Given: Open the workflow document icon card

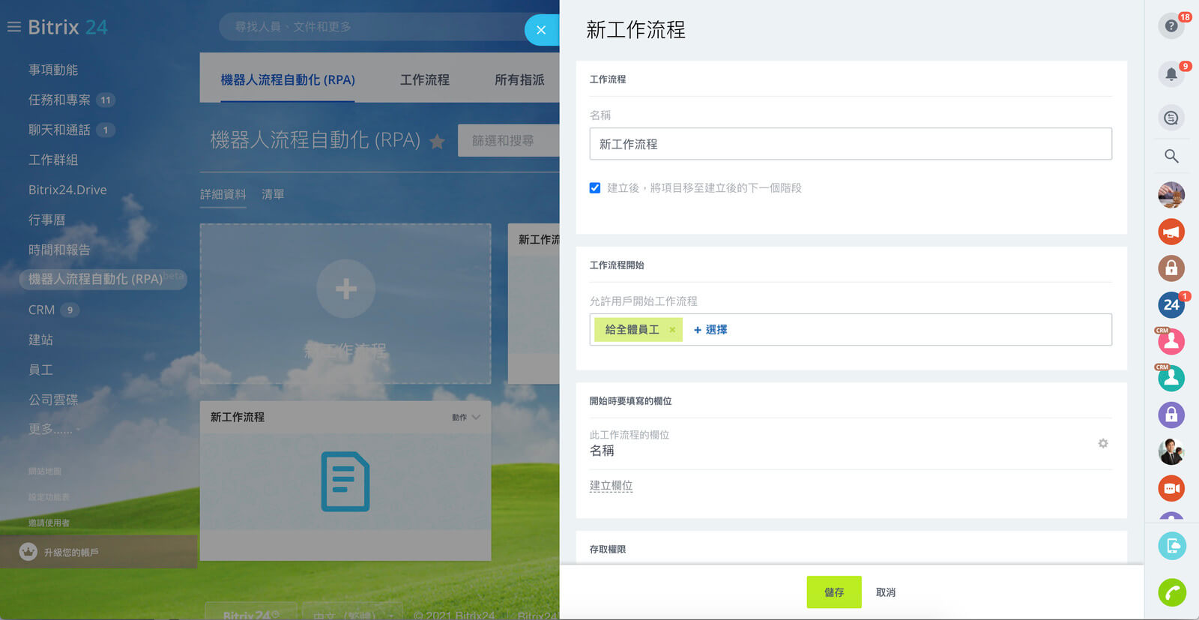Looking at the screenshot, I should click(x=345, y=481).
